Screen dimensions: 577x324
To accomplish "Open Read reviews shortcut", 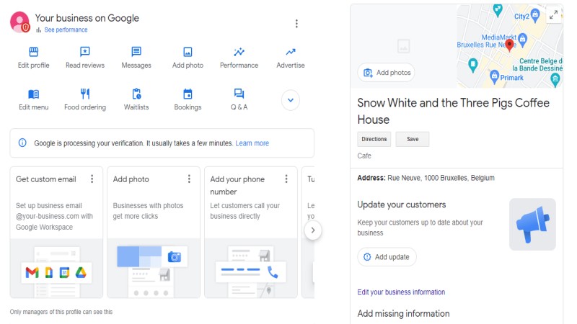I will pyautogui.click(x=85, y=58).
